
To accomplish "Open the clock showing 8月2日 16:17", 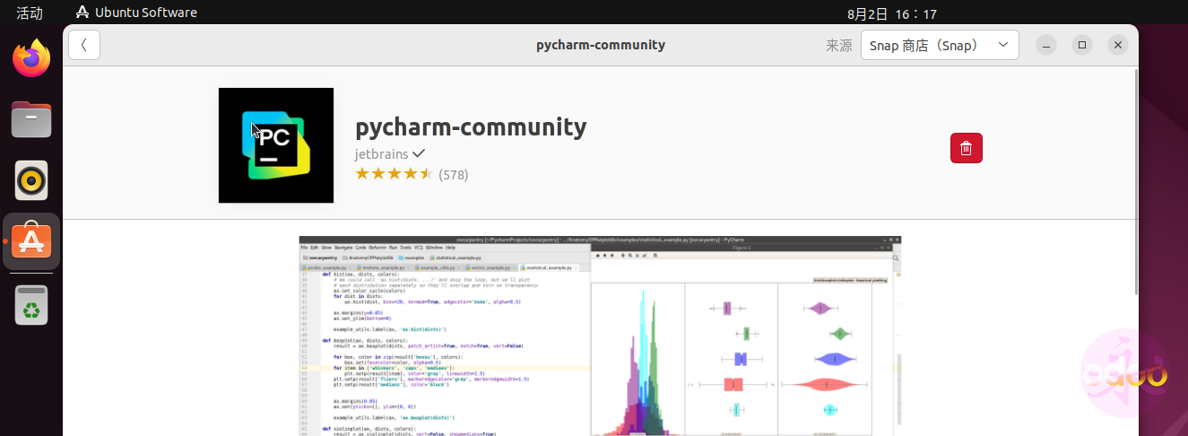I will [892, 13].
